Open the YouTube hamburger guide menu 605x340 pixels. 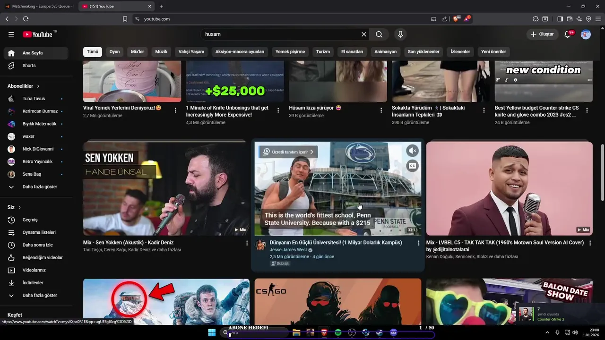point(11,34)
